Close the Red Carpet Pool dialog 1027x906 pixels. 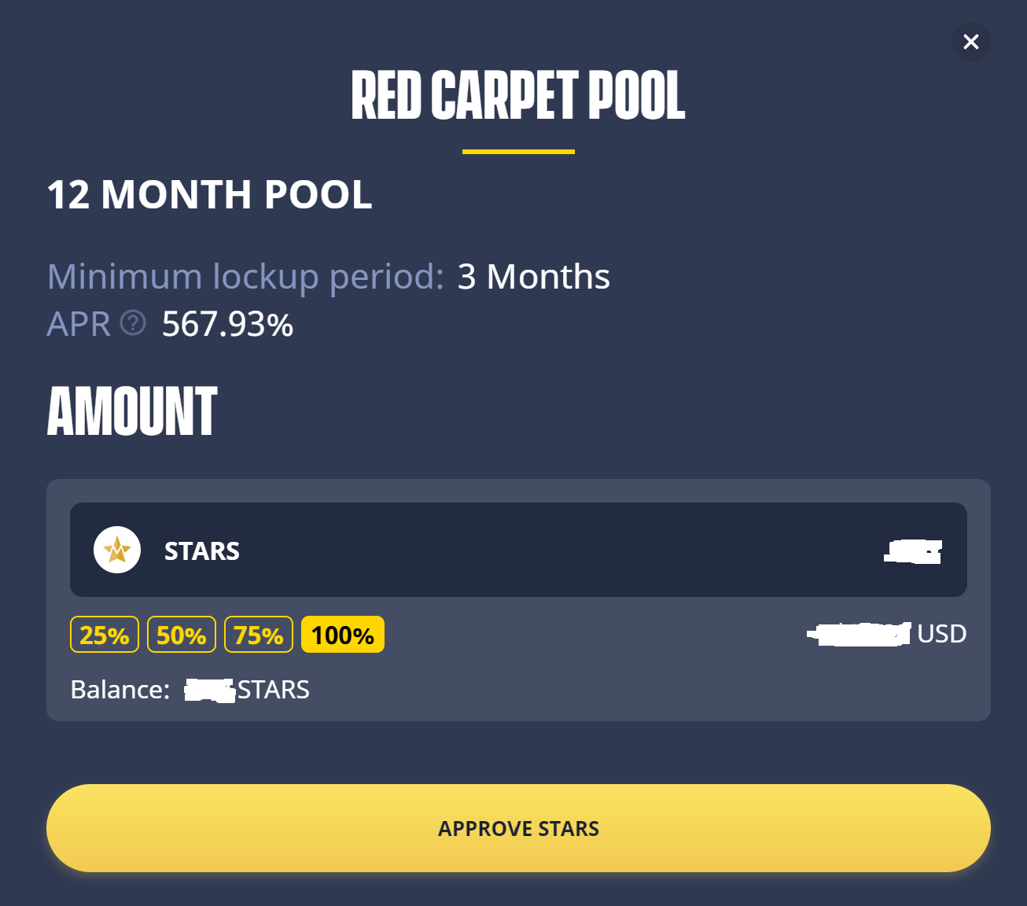pyautogui.click(x=971, y=42)
